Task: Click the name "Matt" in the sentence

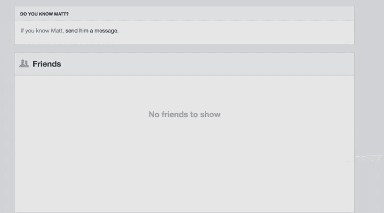Action: (x=57, y=31)
